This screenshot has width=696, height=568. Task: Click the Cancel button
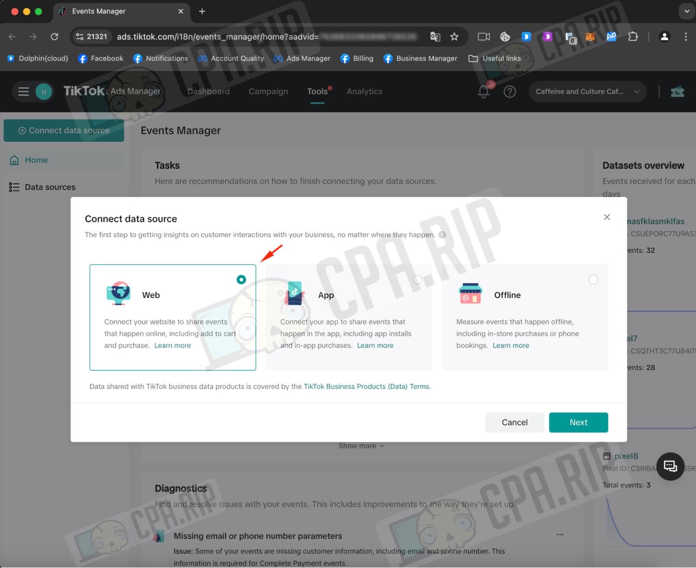[x=515, y=422]
